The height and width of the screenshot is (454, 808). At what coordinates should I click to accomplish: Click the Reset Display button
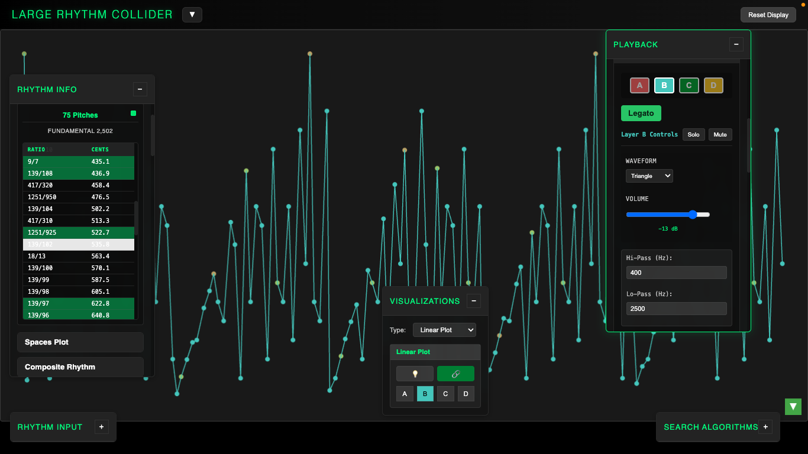[768, 15]
